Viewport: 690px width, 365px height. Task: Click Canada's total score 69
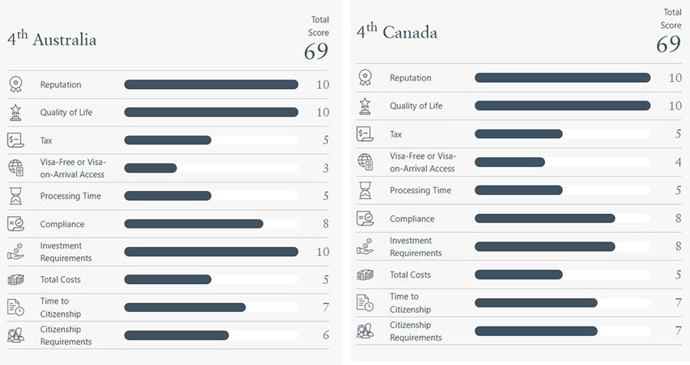669,44
